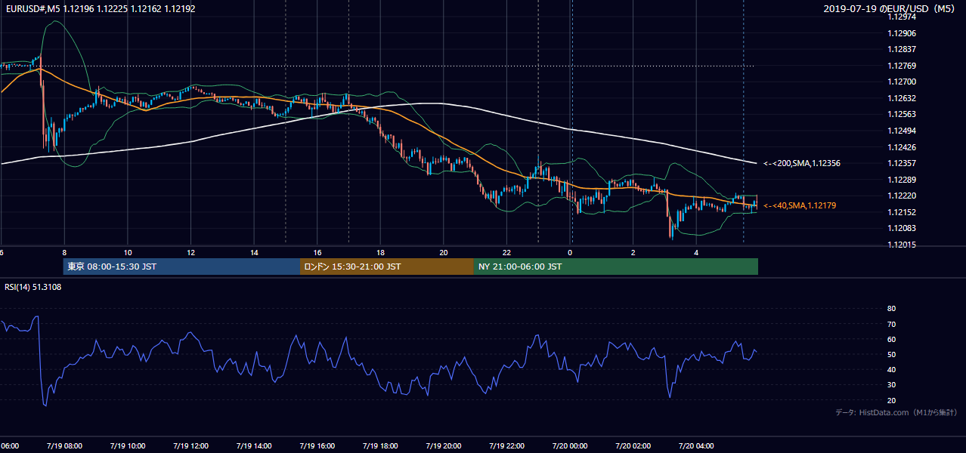Click the RSI(14) 51.3108 indicator label

(33, 287)
